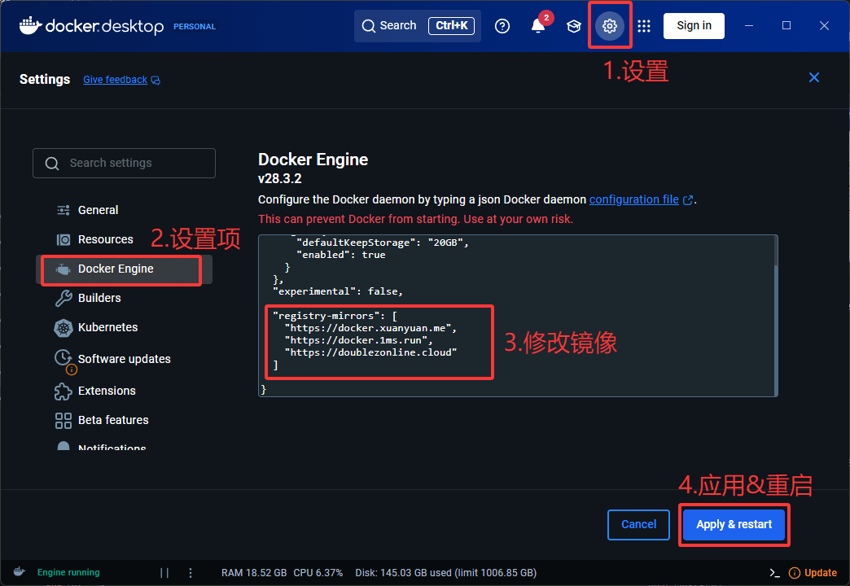The height and width of the screenshot is (586, 850).
Task: Click the Disk usage status entry
Action: (x=445, y=572)
